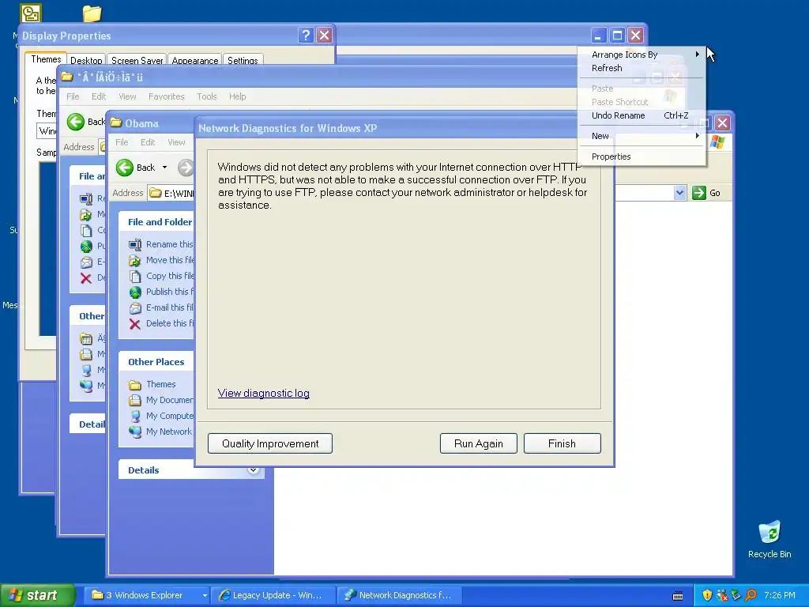Click the gray Forward arrow in Obama window
The height and width of the screenshot is (607, 809).
(x=186, y=168)
